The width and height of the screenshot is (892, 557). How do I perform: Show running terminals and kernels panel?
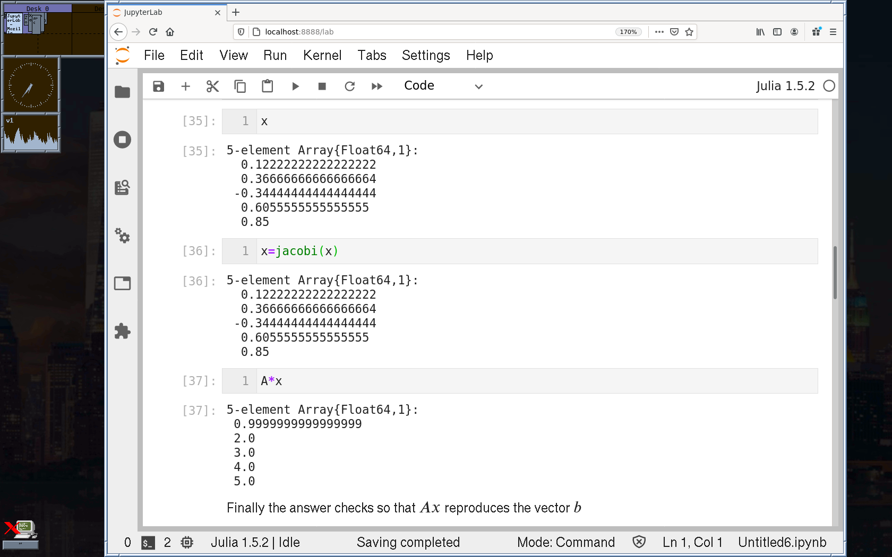[122, 140]
